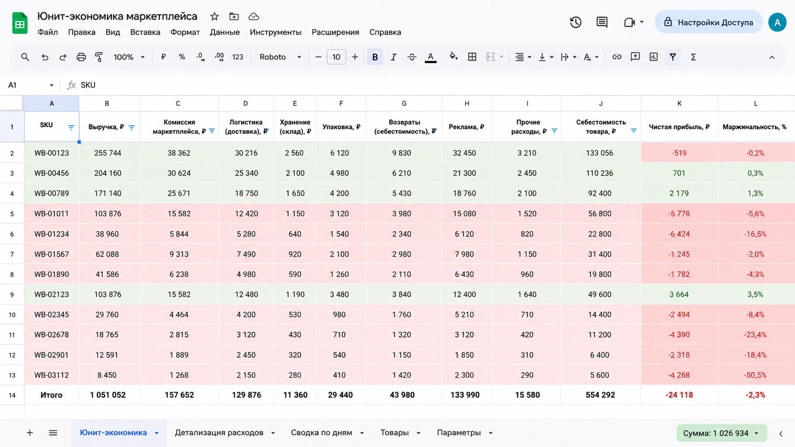The height and width of the screenshot is (447, 795).
Task: Click the move to folder icon
Action: click(x=234, y=17)
